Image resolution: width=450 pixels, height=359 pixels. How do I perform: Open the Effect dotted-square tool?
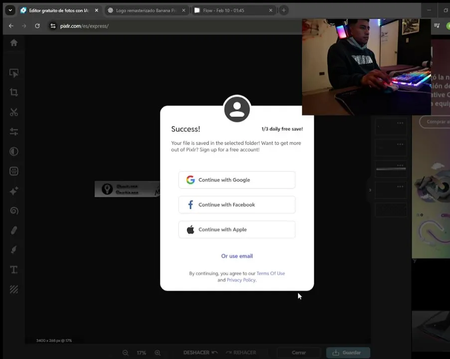(x=14, y=171)
